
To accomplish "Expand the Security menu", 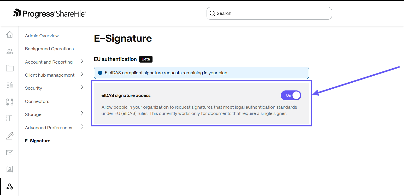I will coord(33,88).
